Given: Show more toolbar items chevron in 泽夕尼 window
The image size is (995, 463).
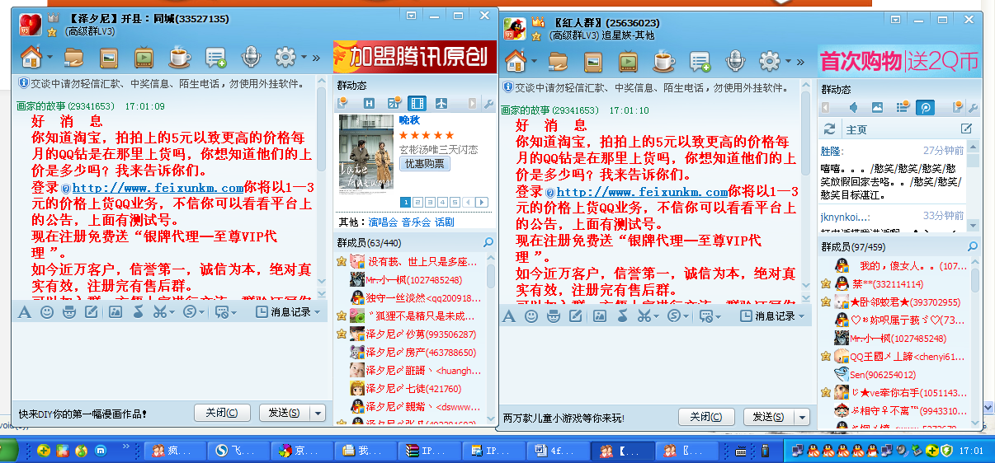Looking at the screenshot, I should 316,58.
